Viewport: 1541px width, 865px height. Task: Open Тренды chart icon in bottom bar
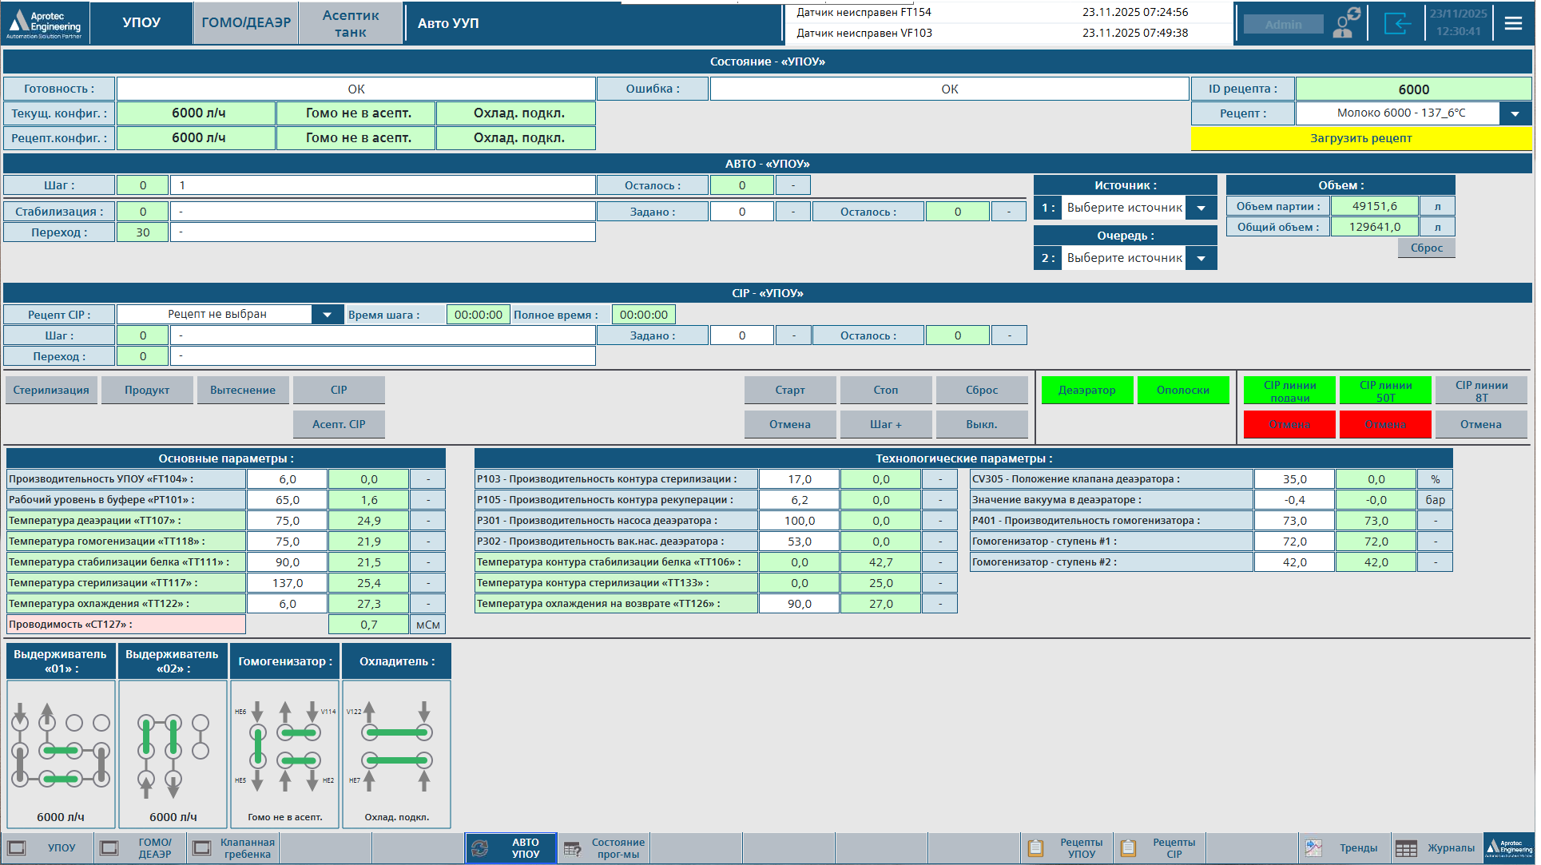pyautogui.click(x=1314, y=848)
